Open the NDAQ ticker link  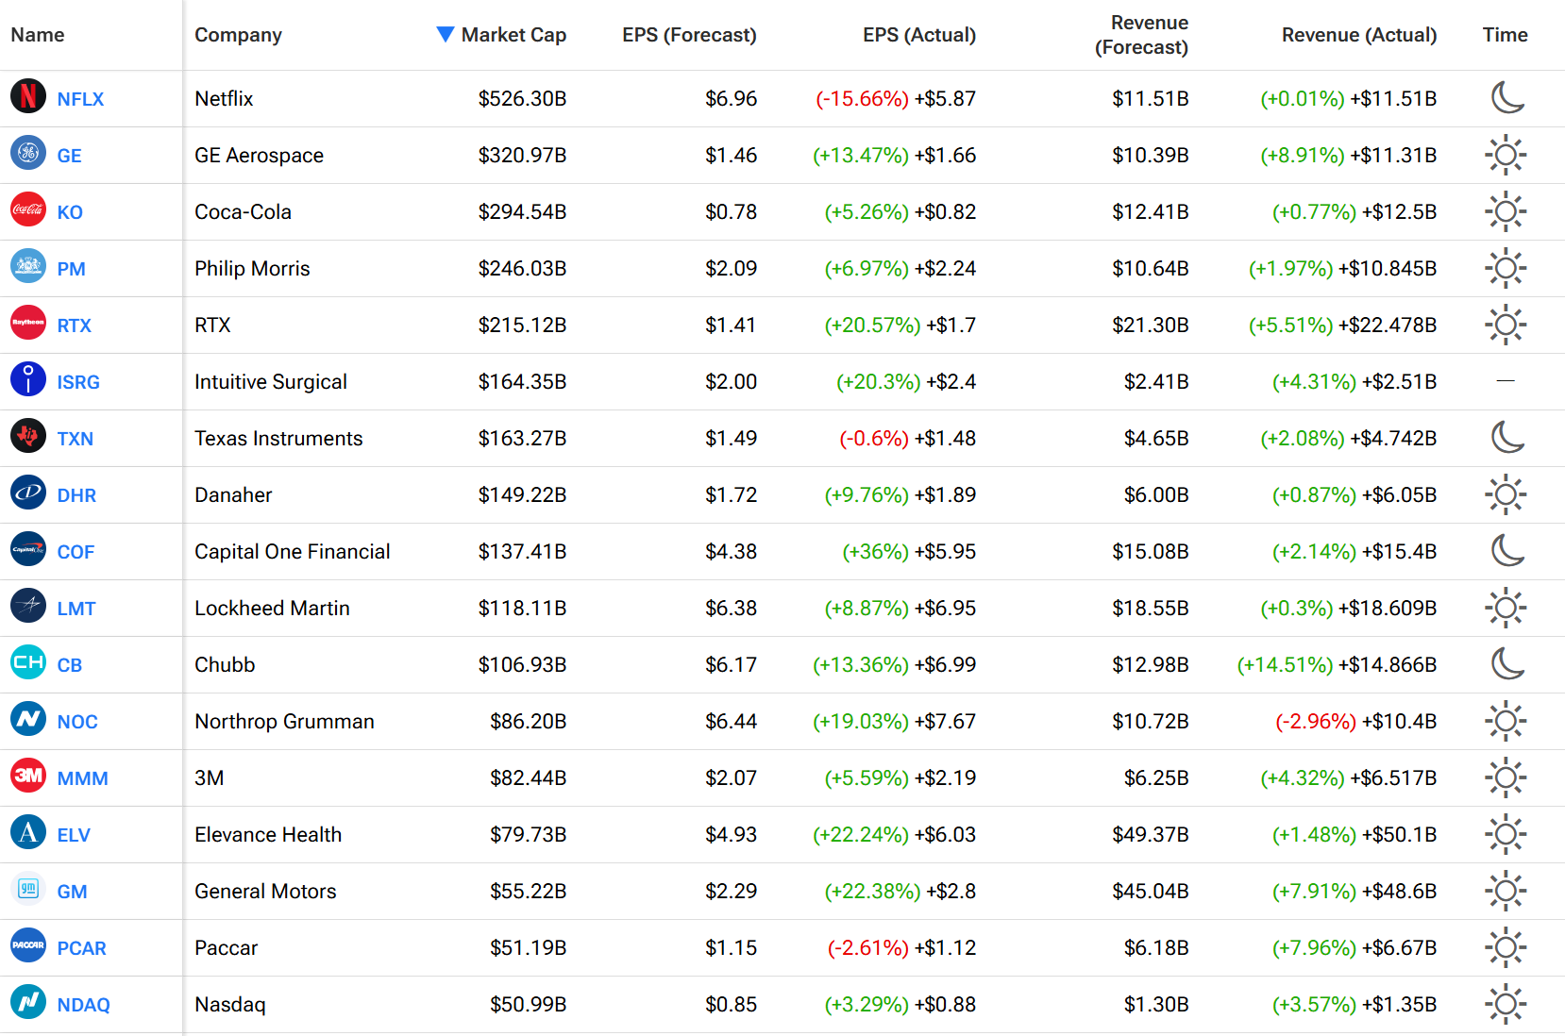point(83,1005)
